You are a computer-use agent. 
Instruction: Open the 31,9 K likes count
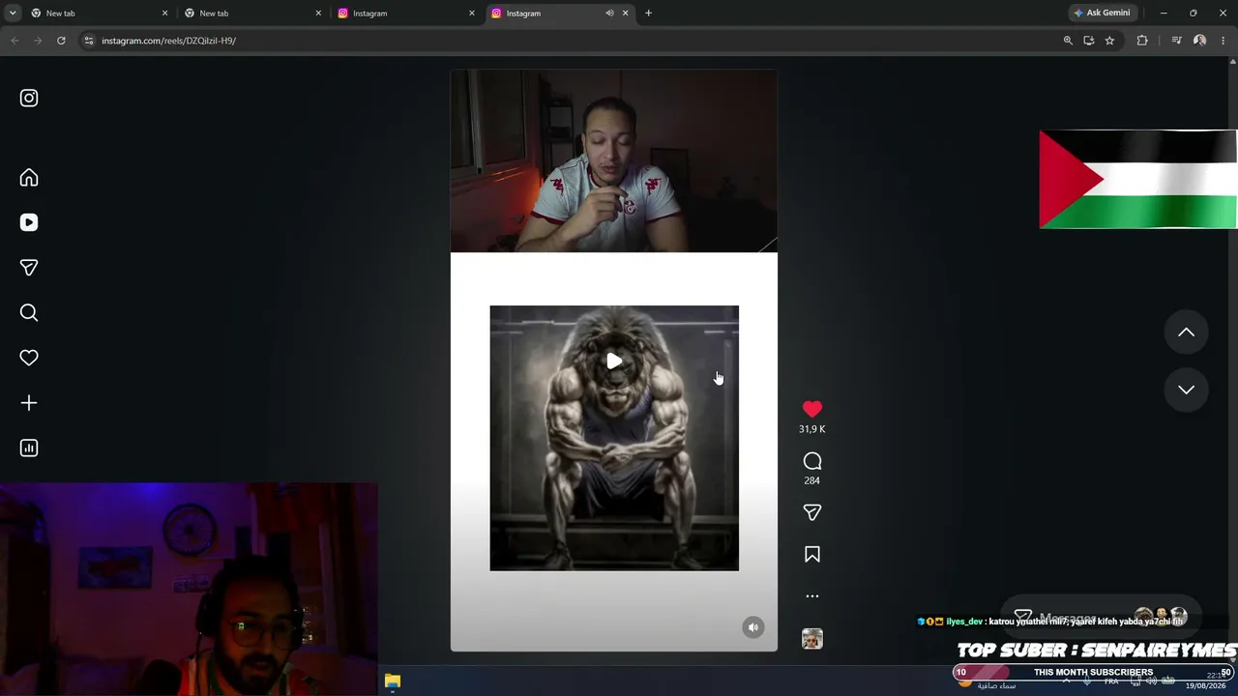click(x=812, y=429)
